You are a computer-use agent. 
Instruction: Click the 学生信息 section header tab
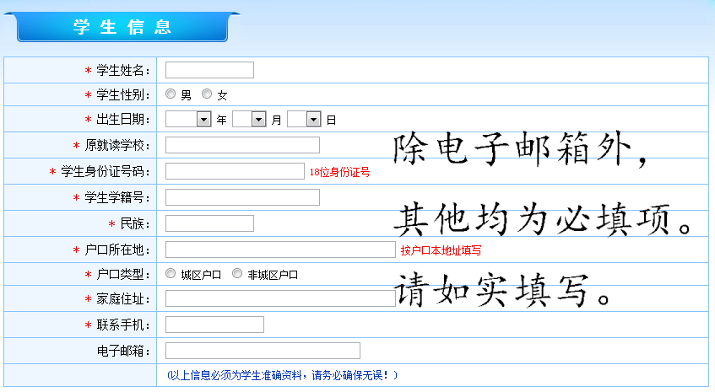click(x=122, y=26)
